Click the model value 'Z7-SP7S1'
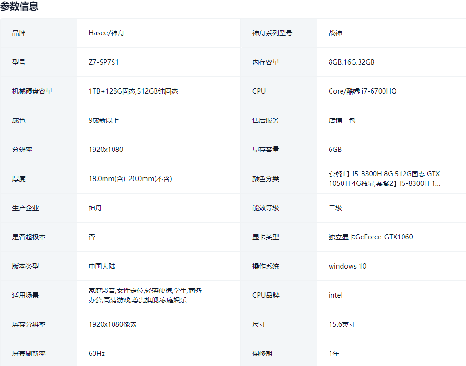466x366 pixels. tap(104, 62)
